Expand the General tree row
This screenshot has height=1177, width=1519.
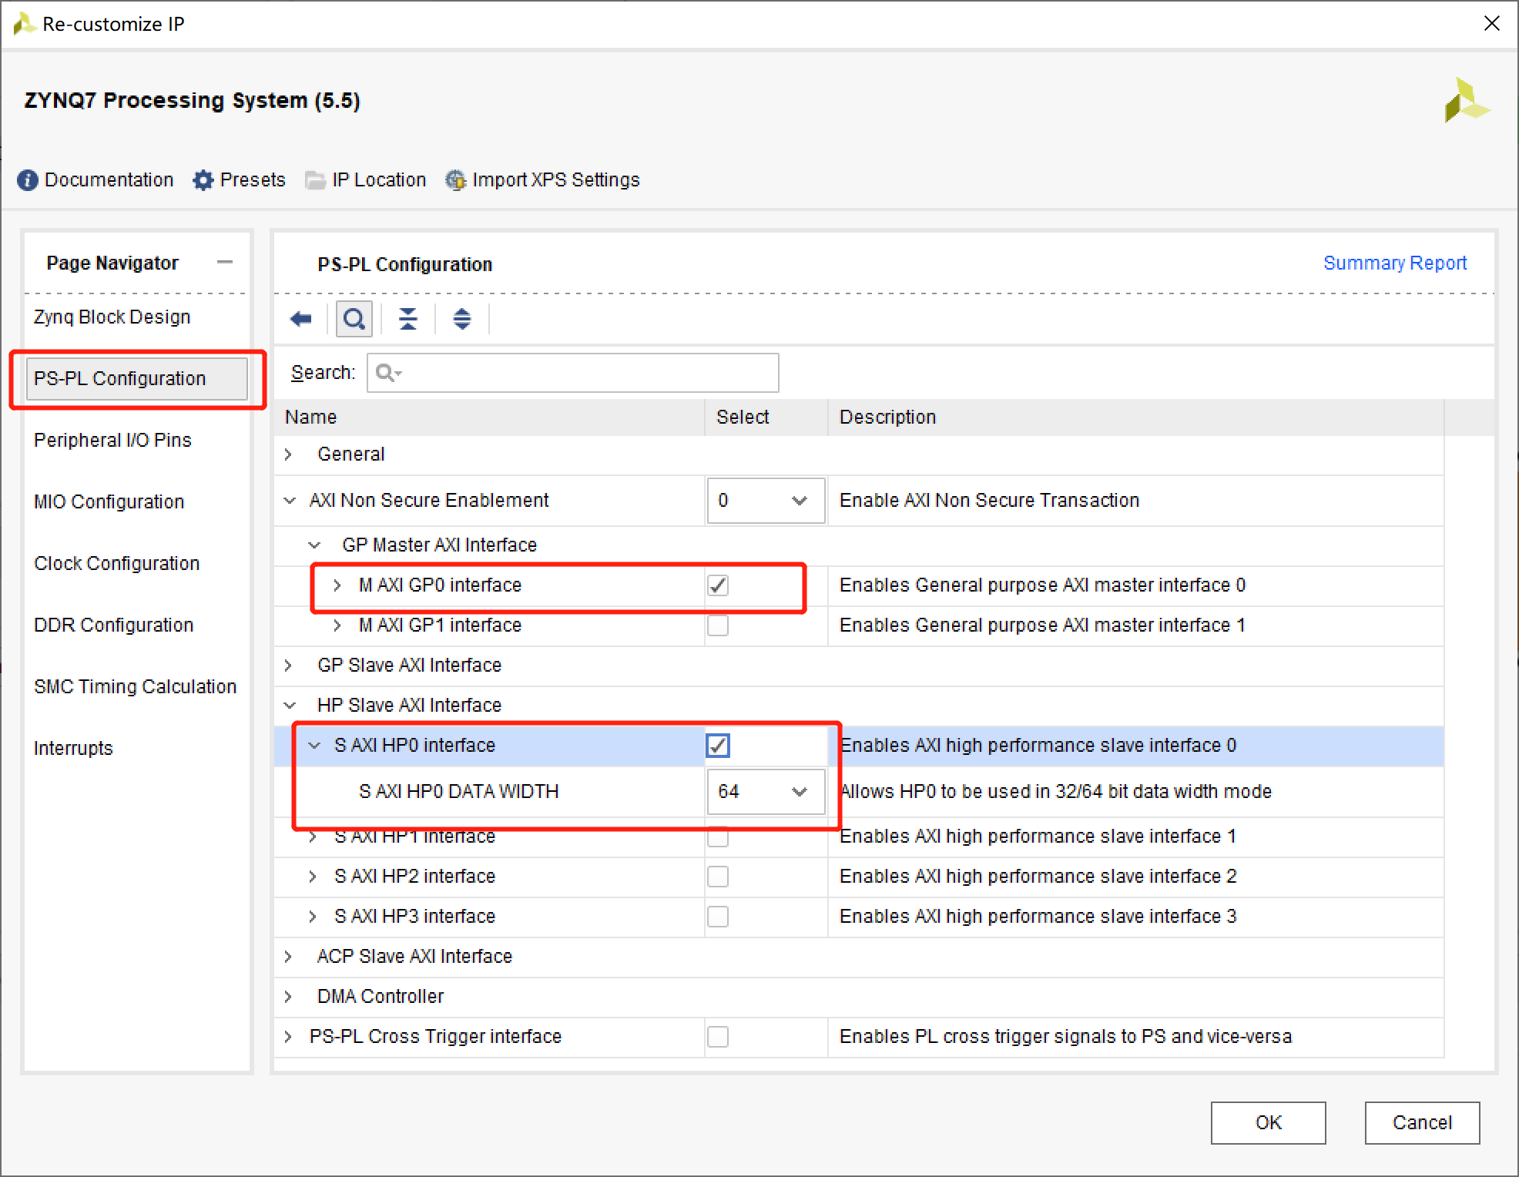coord(288,454)
